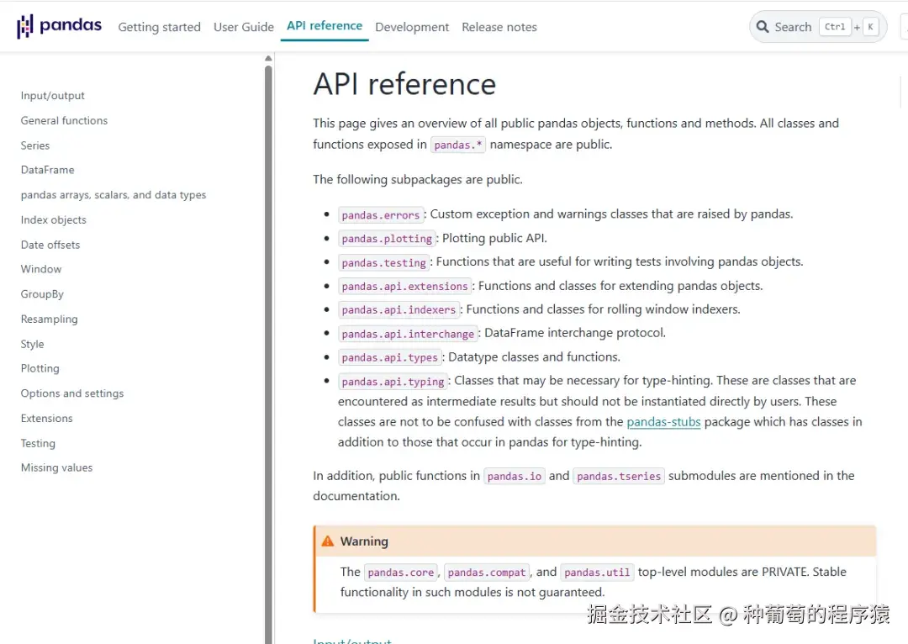Click the pandas.api.interchange code label
The image size is (908, 644).
[x=408, y=334]
